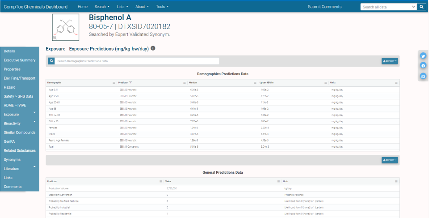Image resolution: width=429 pixels, height=218 pixels.
Task: Open the Export dropdown for Demographics data
Action: tap(390, 61)
